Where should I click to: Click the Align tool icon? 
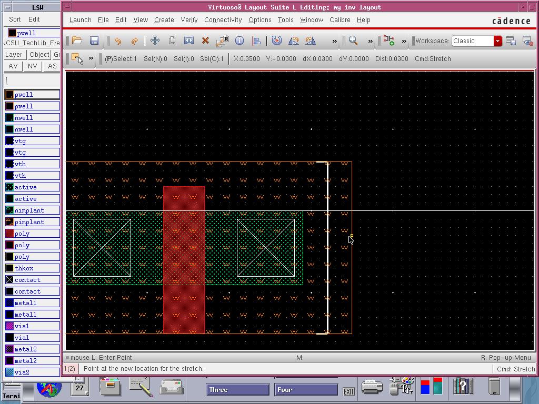tap(256, 41)
